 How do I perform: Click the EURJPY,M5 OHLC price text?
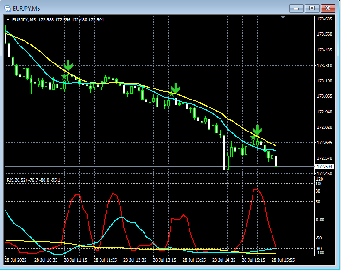point(71,20)
